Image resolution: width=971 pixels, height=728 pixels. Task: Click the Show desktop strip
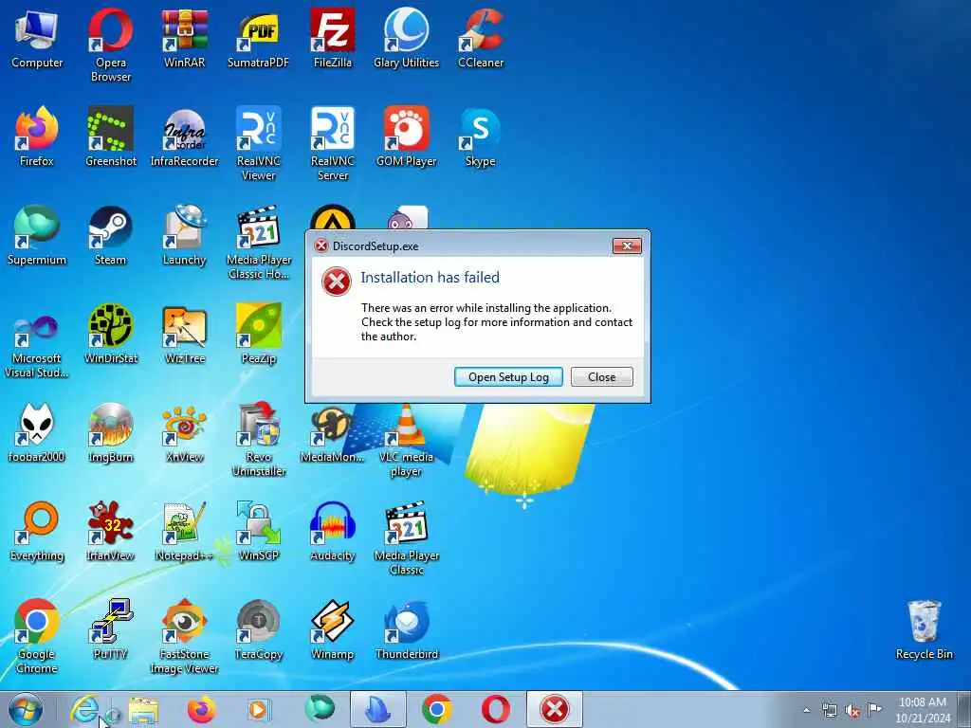(x=964, y=710)
